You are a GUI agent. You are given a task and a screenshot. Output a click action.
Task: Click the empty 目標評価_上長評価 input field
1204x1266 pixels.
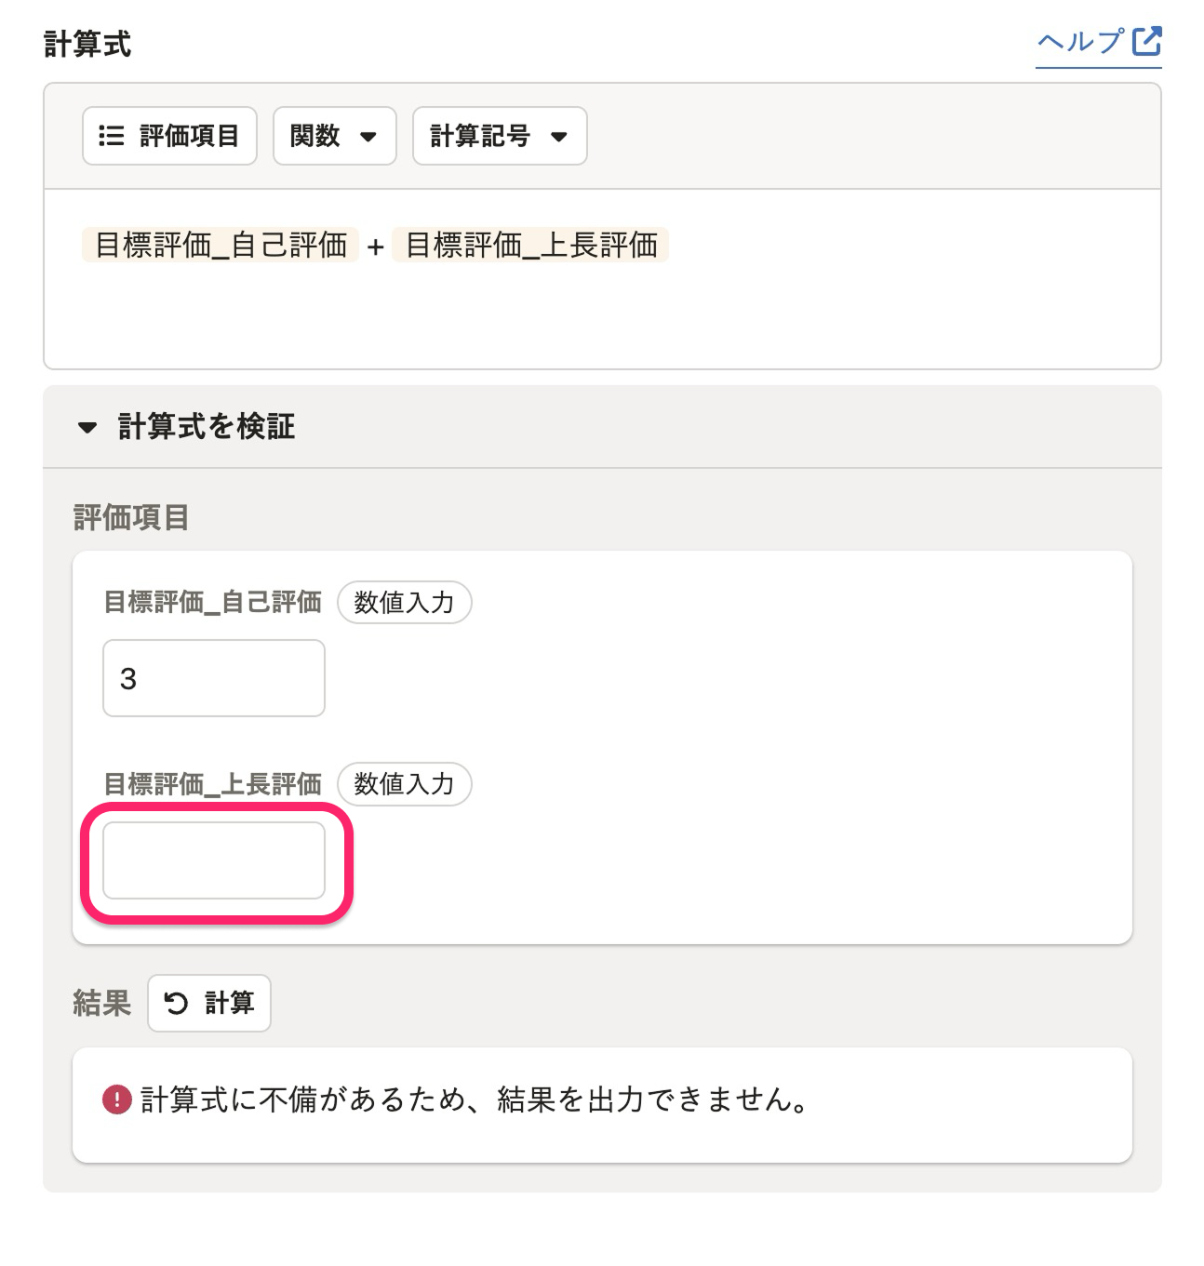(x=214, y=860)
